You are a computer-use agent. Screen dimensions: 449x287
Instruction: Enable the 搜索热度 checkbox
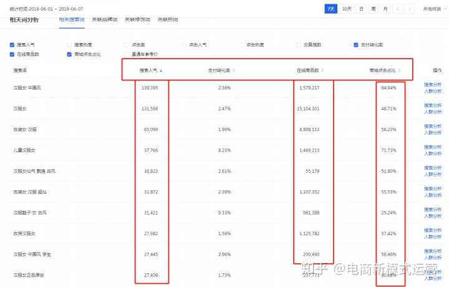click(69, 45)
